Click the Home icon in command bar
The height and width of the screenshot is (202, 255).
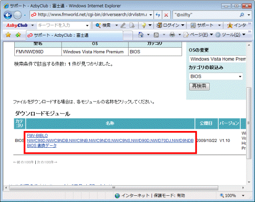click(x=141, y=35)
